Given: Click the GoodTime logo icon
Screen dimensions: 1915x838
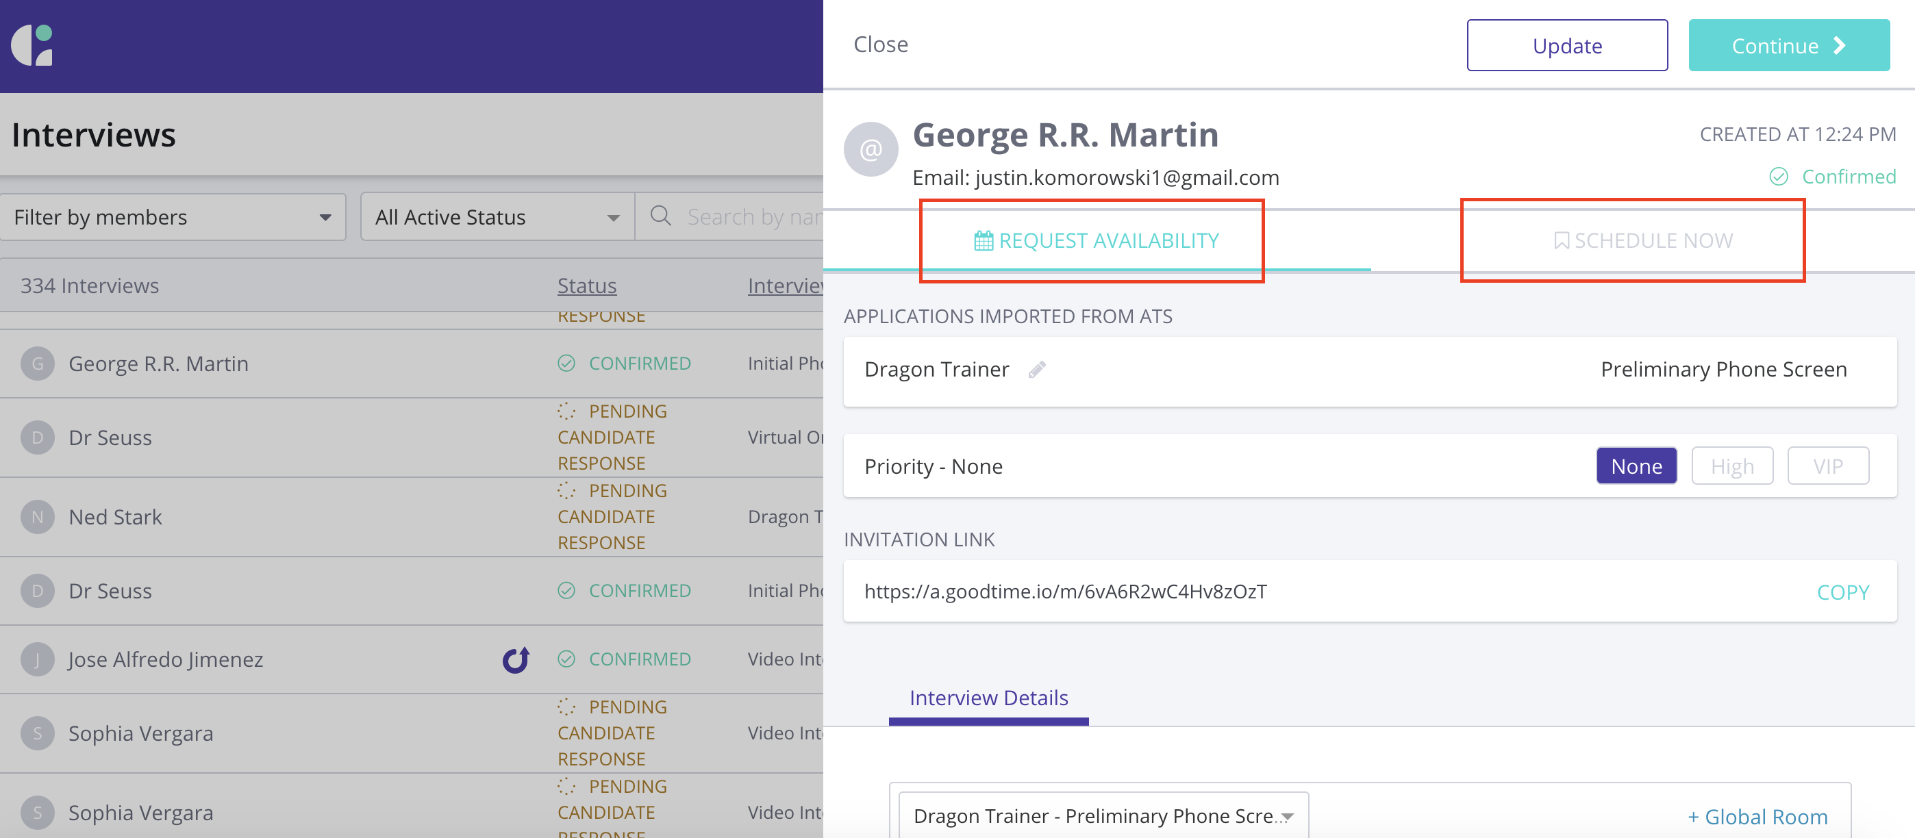Looking at the screenshot, I should tap(32, 45).
